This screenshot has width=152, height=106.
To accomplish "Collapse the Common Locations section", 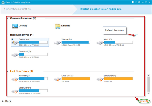I will [8, 18].
